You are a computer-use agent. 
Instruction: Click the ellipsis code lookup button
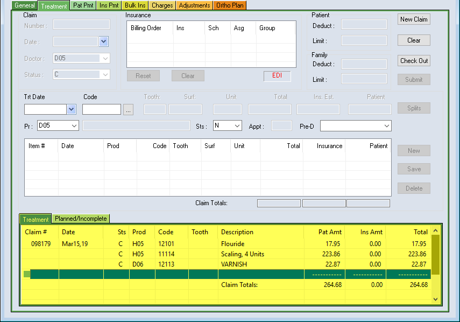[x=128, y=109]
